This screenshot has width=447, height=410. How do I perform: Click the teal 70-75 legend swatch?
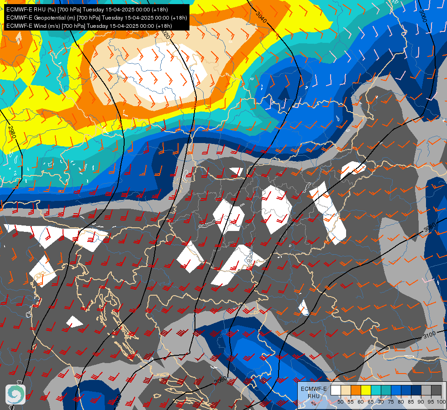[386, 390]
